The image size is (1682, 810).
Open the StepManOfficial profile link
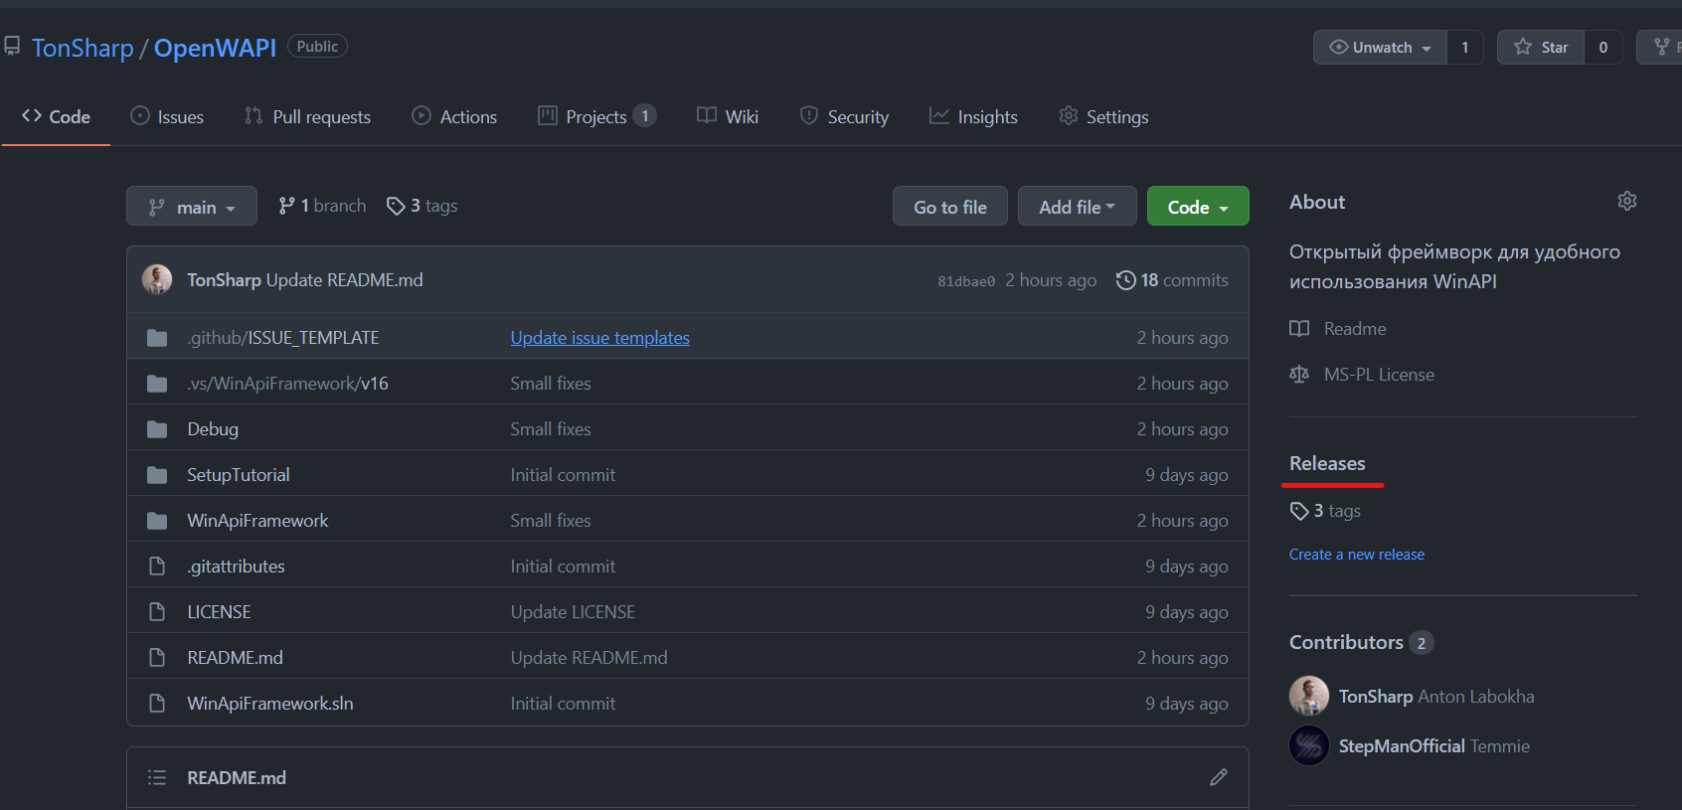[x=1402, y=746]
